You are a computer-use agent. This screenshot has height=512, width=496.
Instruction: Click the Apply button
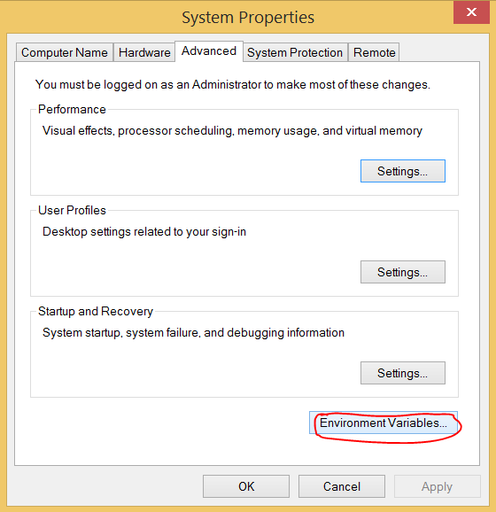(x=438, y=486)
